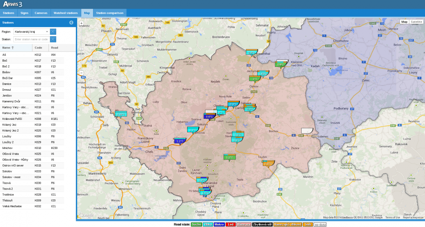Zoom out on the map

(81, 73)
